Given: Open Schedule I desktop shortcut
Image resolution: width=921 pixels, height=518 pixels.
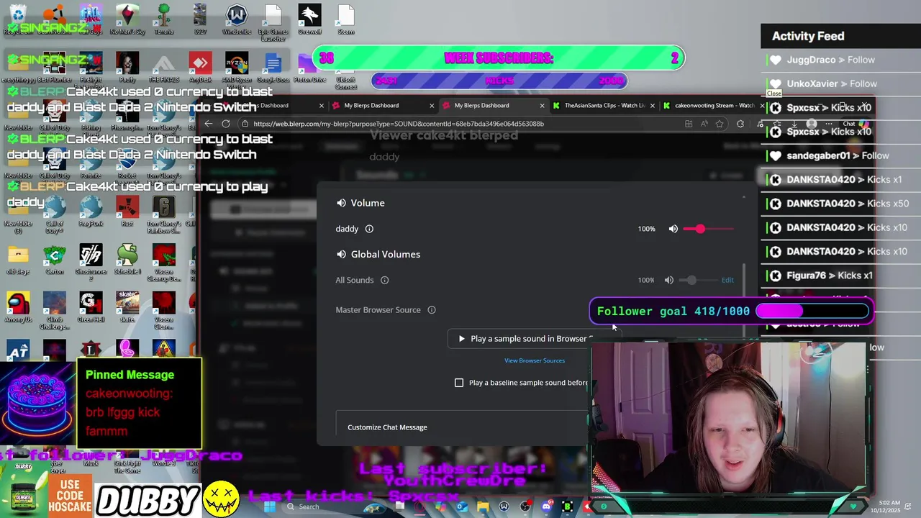Looking at the screenshot, I should click(127, 259).
